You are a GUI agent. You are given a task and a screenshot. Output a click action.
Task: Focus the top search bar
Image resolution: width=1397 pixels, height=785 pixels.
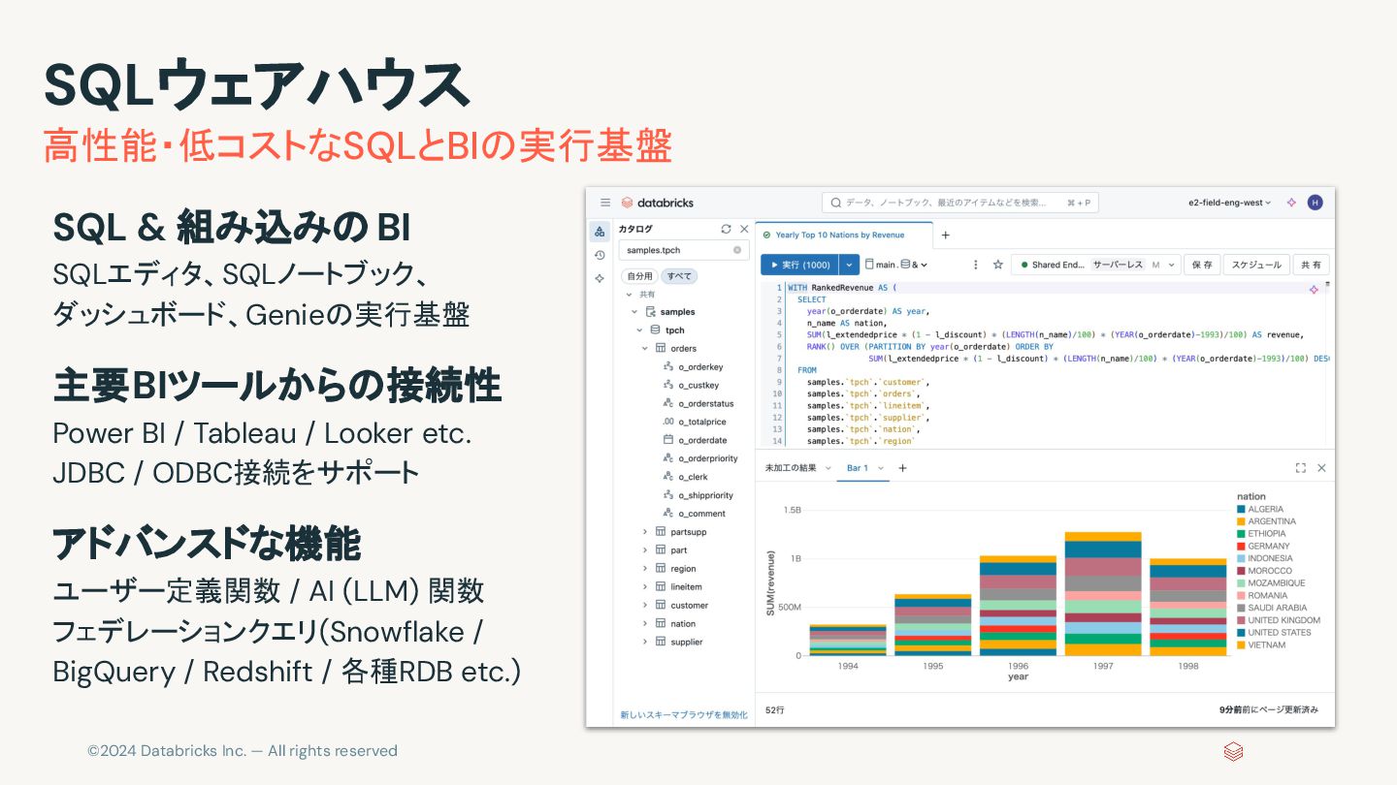959,203
